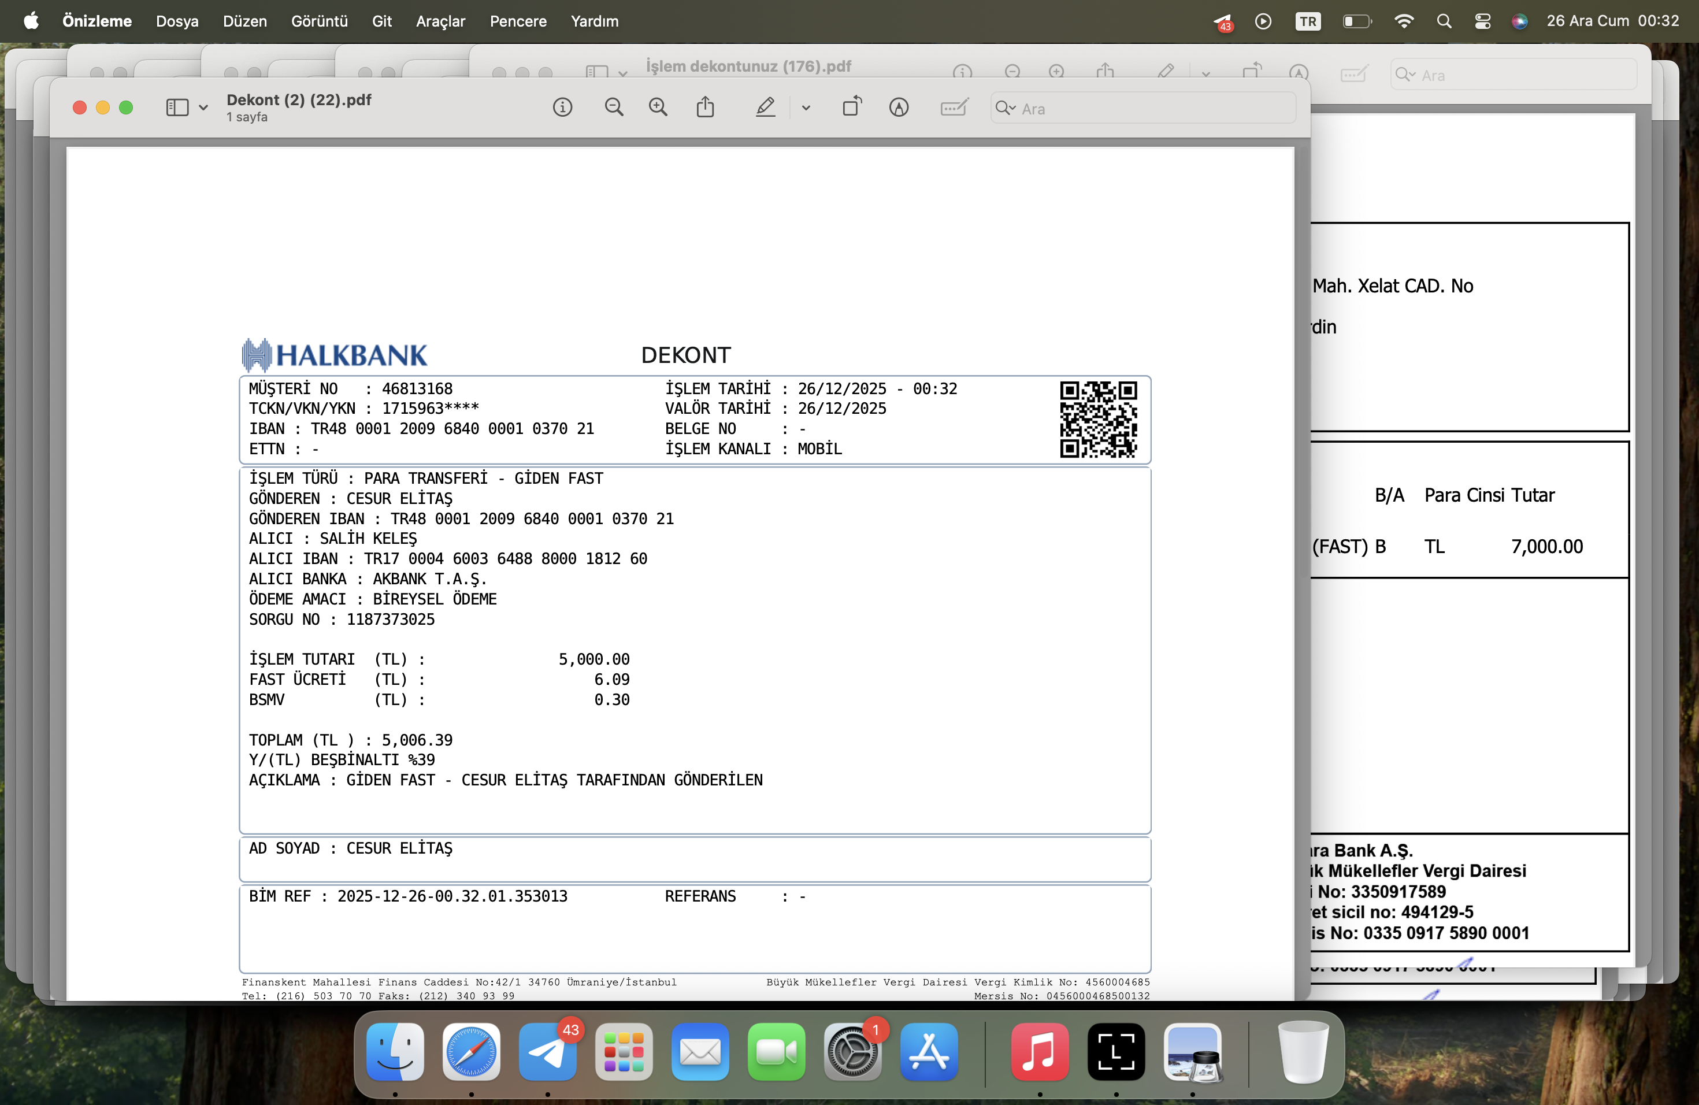
Task: Click the Mersis No line in receipt footer
Action: [1062, 996]
